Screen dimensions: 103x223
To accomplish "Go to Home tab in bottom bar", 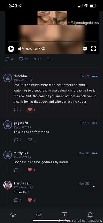I will 13,215.
